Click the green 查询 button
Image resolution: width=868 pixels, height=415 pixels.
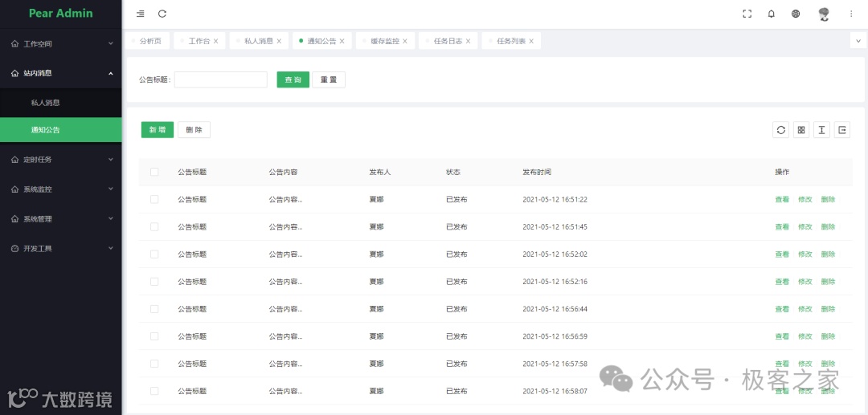(293, 79)
